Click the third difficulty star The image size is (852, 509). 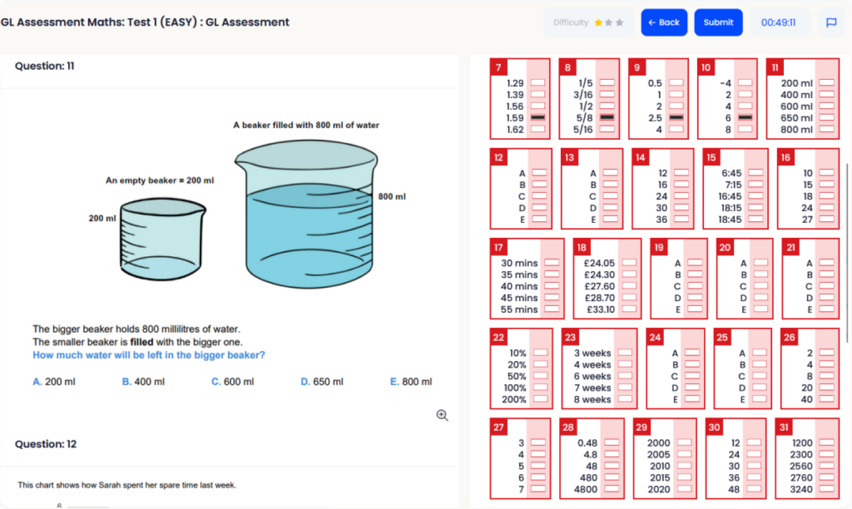coord(620,22)
